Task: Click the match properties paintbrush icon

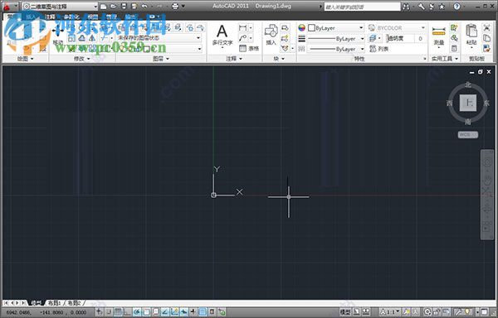Action: (486, 48)
